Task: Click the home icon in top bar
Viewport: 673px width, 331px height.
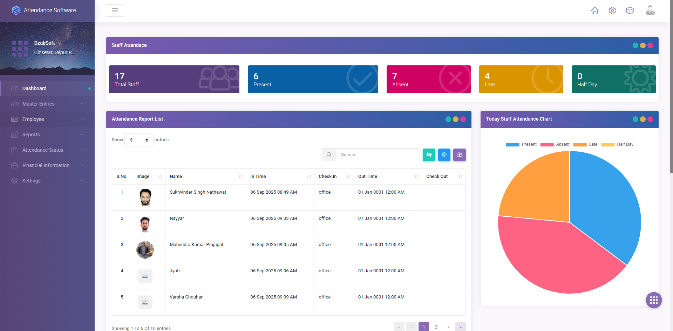Action: pyautogui.click(x=594, y=10)
